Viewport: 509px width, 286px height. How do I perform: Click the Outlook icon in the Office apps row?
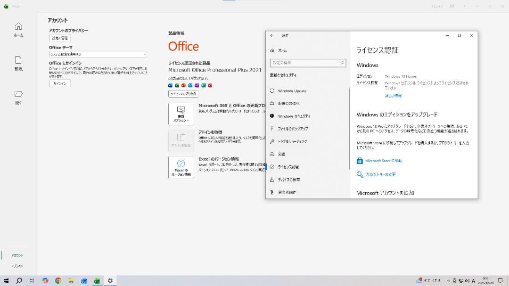(x=190, y=85)
